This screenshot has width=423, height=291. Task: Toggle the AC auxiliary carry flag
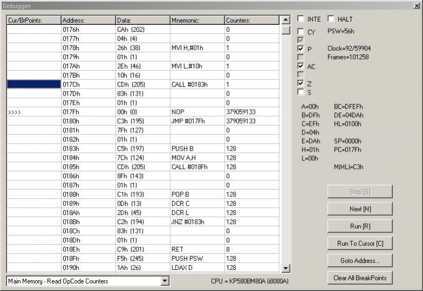click(301, 66)
